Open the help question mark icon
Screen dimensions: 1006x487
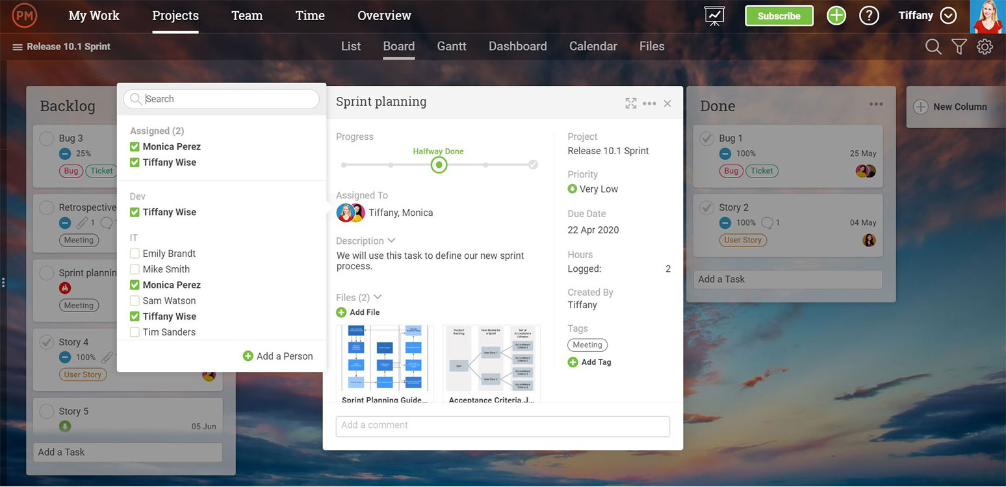869,16
